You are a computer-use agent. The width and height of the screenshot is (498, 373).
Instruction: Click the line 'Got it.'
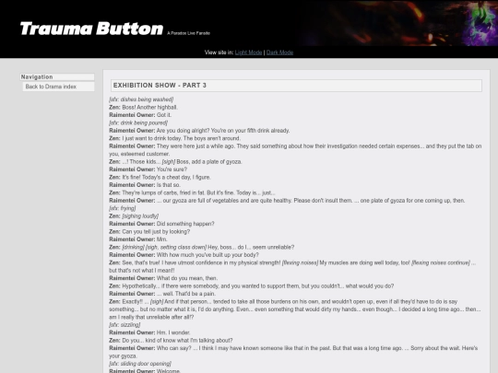140,115
